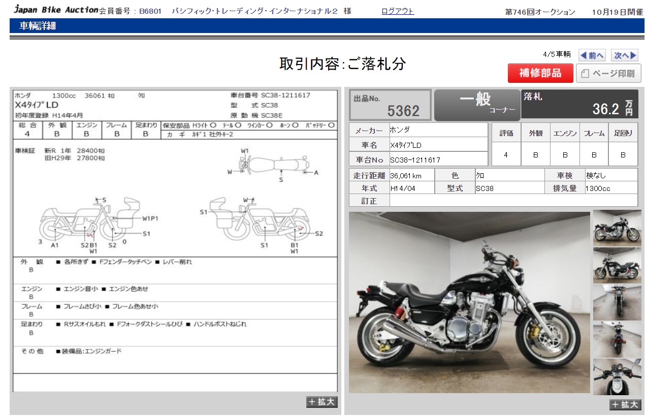Click the 旧H29年 27800 inspection record

[x=75, y=158]
